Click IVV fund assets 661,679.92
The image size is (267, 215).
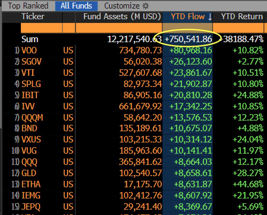click(140, 106)
